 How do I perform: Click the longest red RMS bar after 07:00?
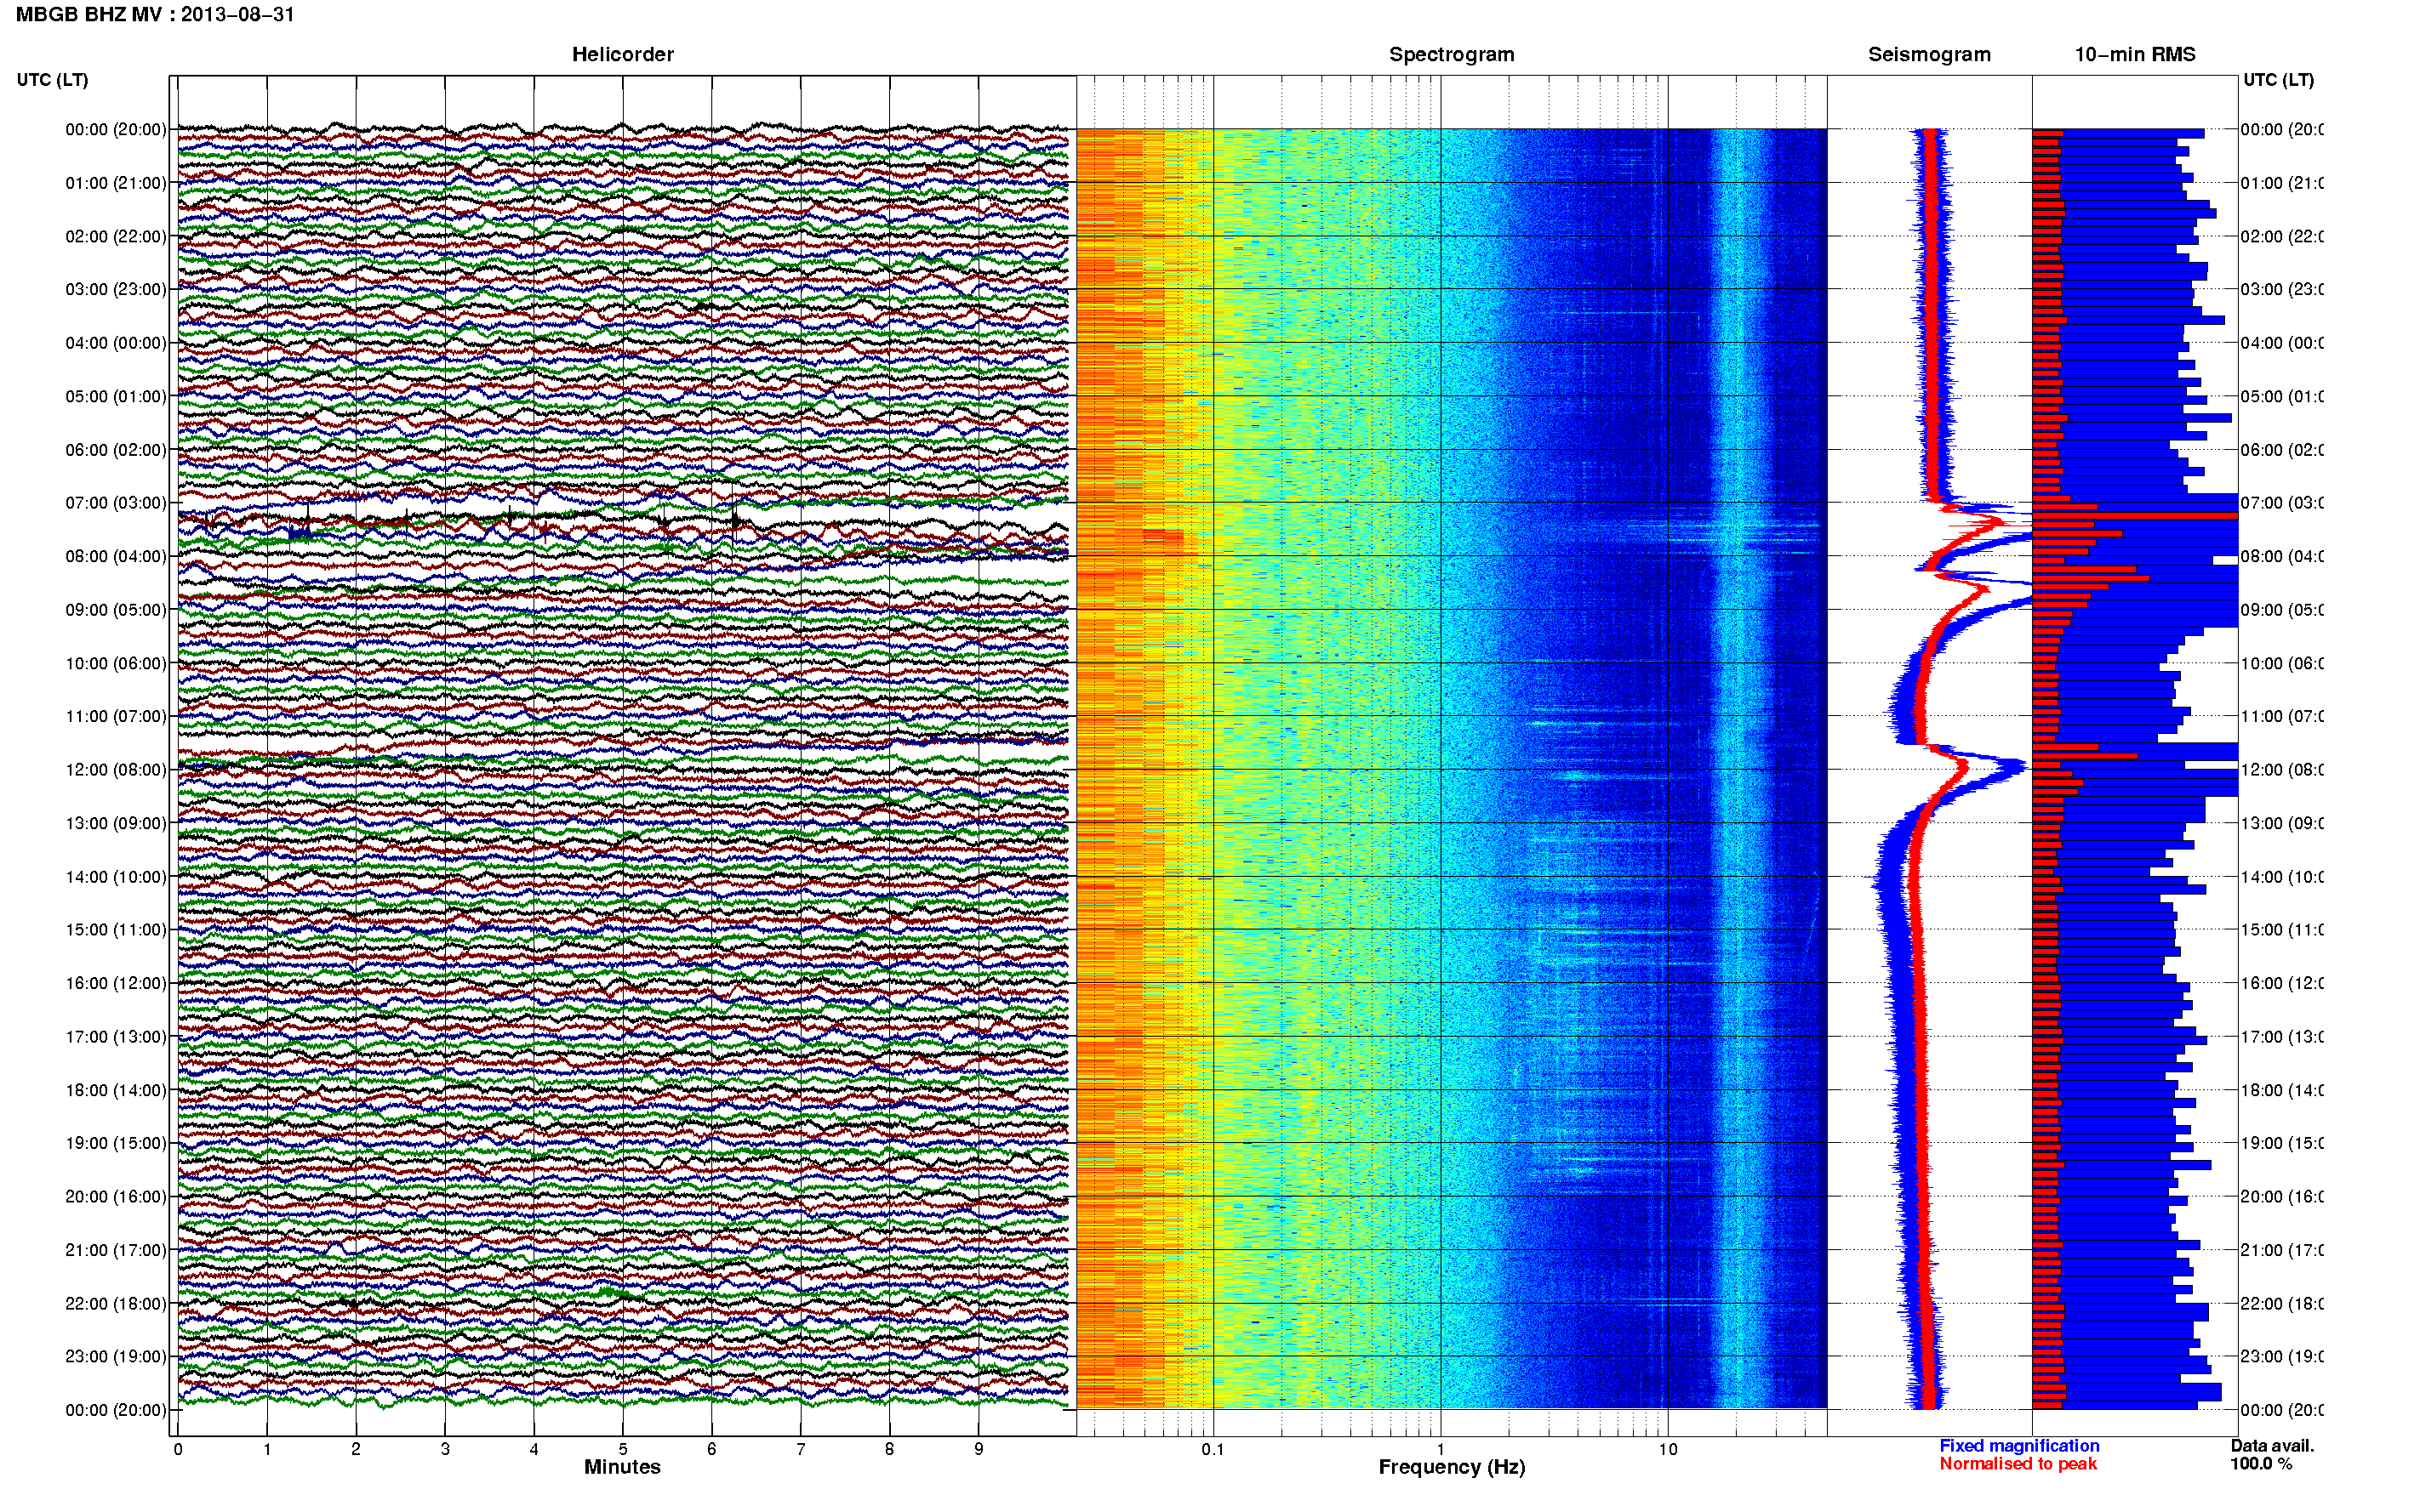point(2135,516)
